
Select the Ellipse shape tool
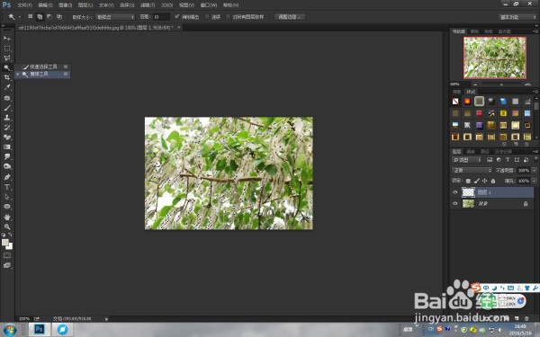pyautogui.click(x=7, y=207)
